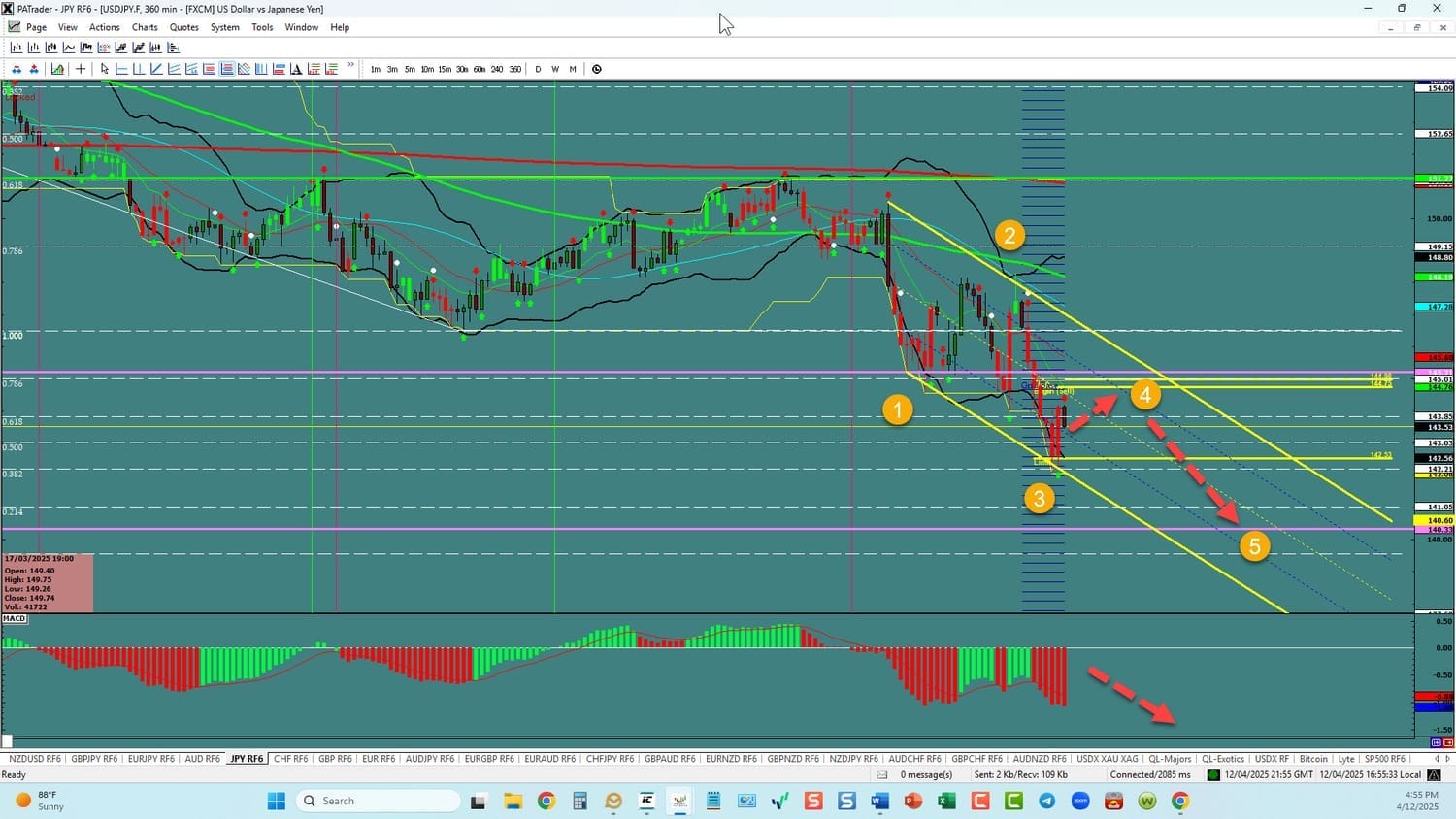Image resolution: width=1456 pixels, height=819 pixels.
Task: Click the Windows taskbar Search box
Action: click(x=379, y=801)
